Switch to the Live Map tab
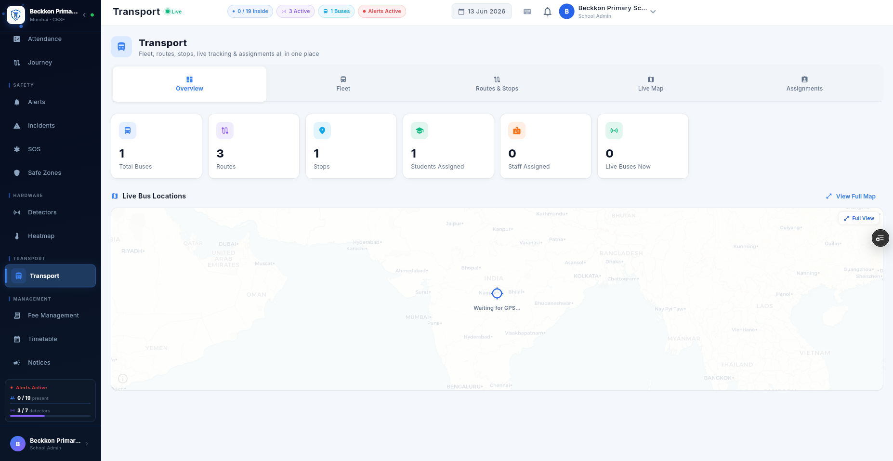This screenshot has width=893, height=461. point(651,84)
